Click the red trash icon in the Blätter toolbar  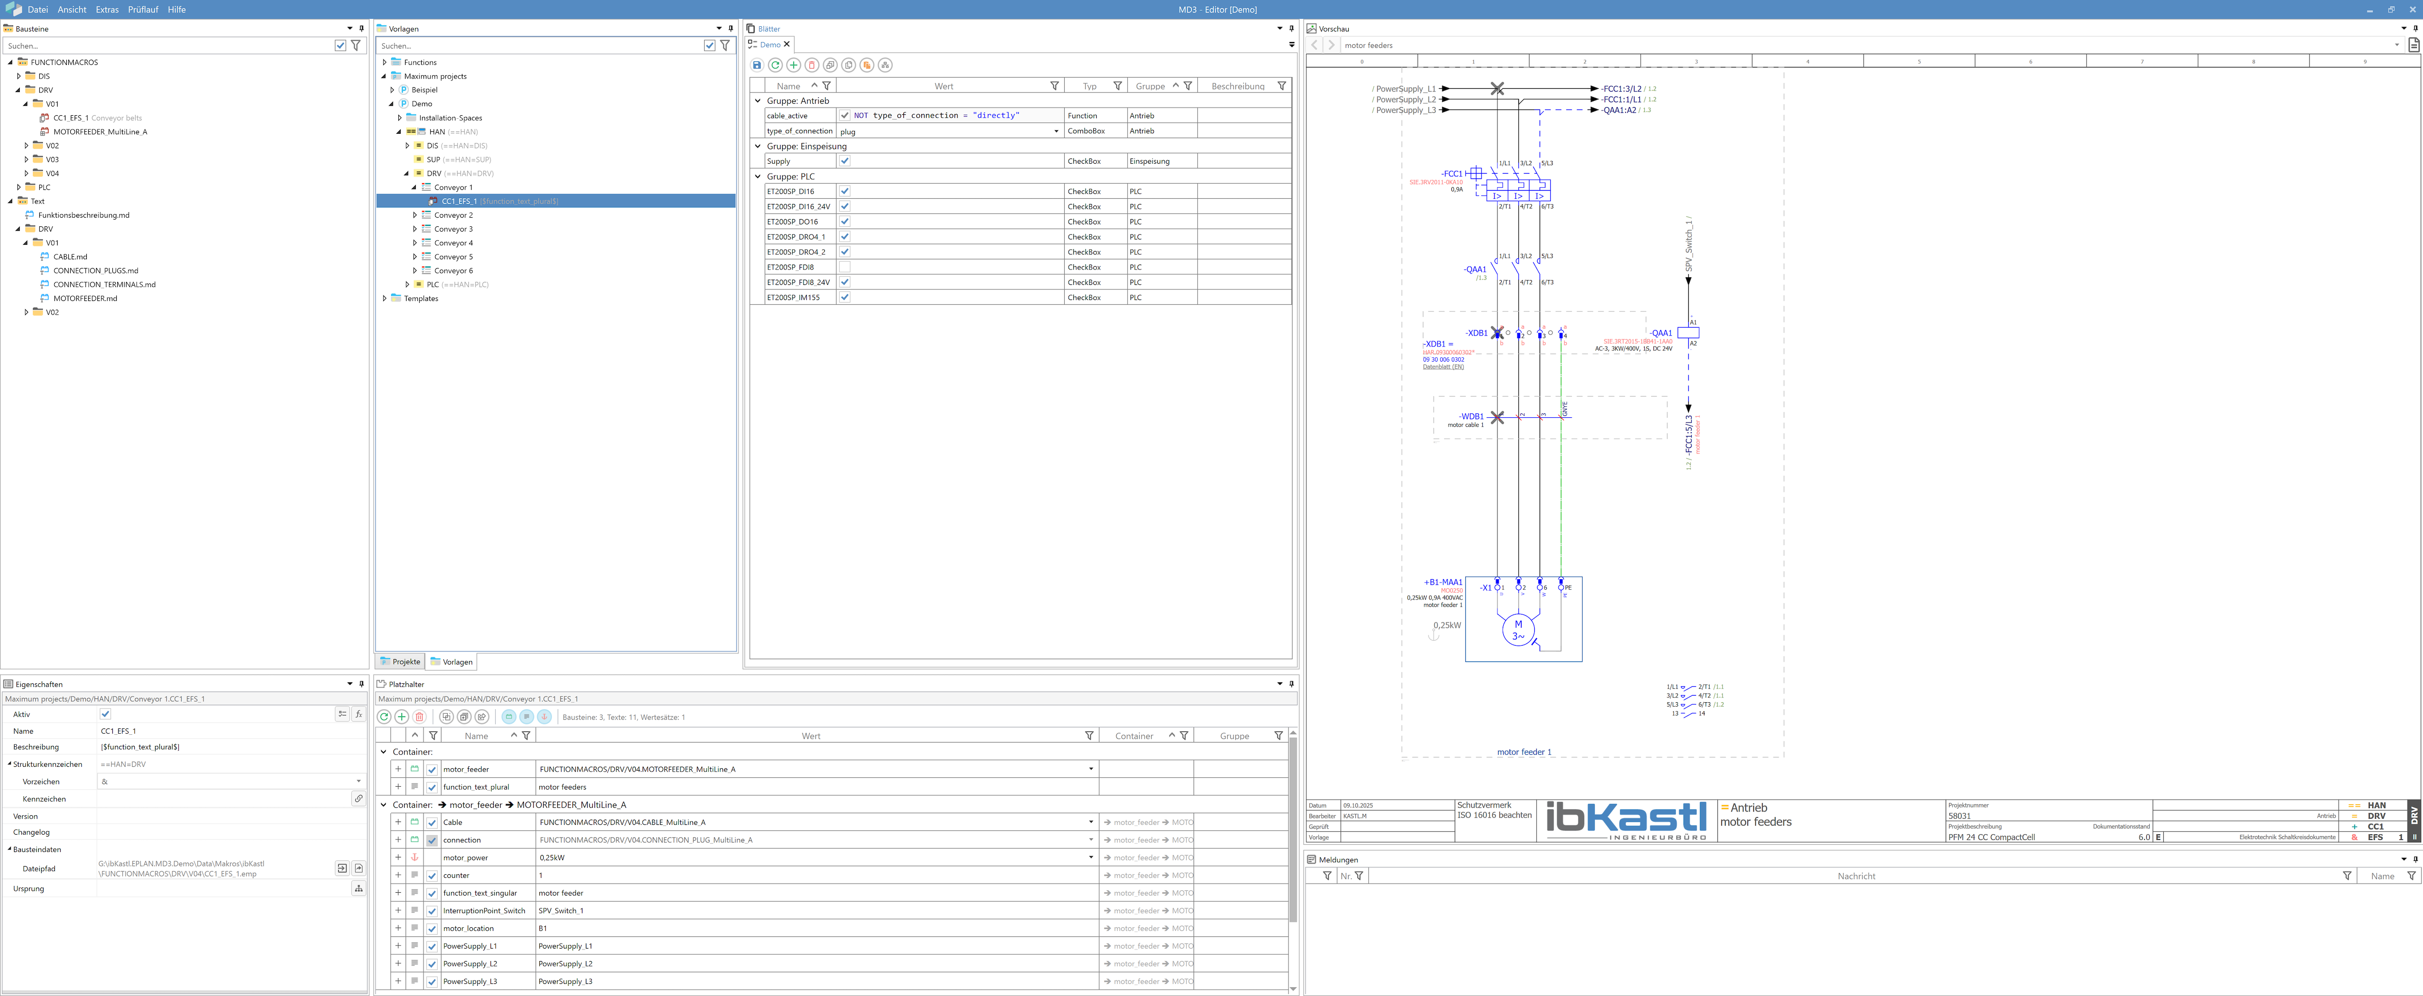[x=812, y=65]
